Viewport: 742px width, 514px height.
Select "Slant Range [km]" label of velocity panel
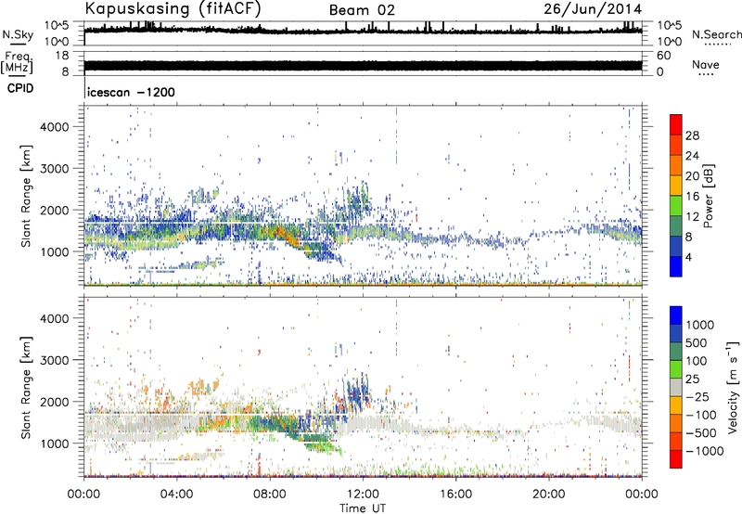click(x=26, y=387)
